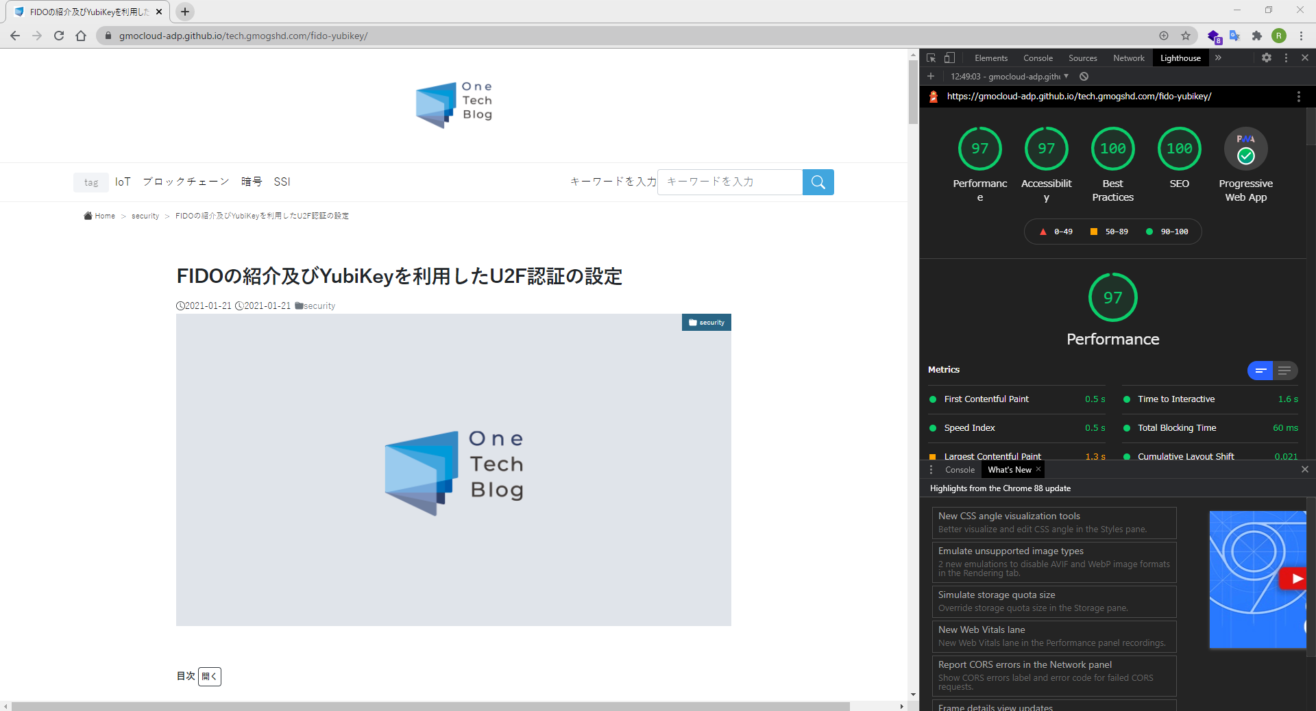Click the address bar URL
The image size is (1316, 711).
coord(243,36)
